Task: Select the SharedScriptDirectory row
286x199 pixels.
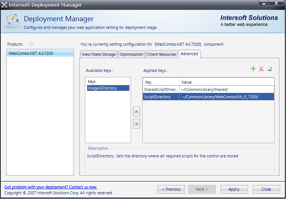Action: pos(161,89)
